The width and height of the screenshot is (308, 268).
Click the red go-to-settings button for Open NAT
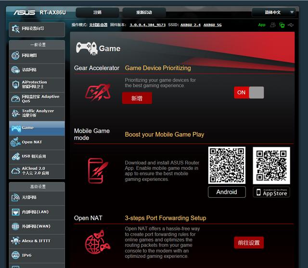pyautogui.click(x=249, y=242)
